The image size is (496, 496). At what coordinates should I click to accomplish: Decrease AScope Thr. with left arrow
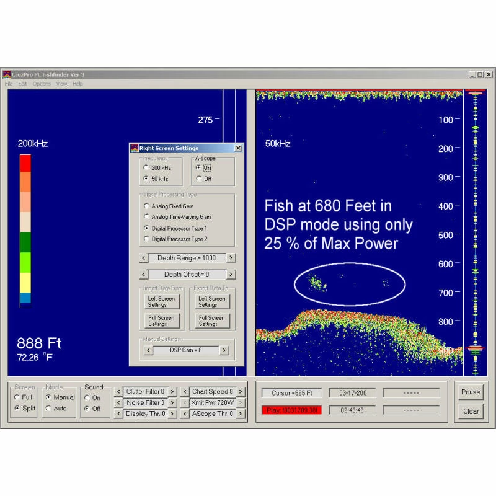coord(184,414)
